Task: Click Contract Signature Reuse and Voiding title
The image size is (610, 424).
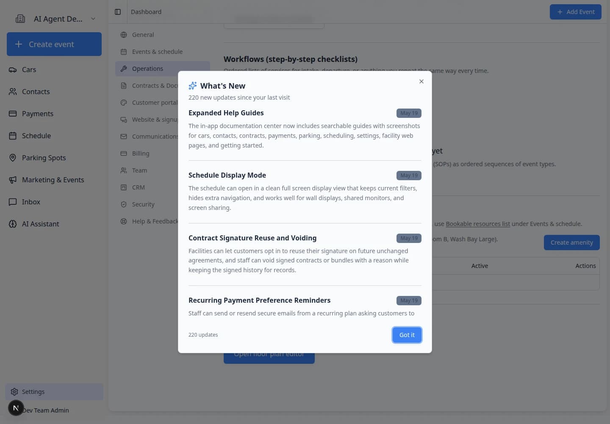Action: tap(252, 238)
